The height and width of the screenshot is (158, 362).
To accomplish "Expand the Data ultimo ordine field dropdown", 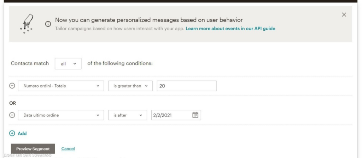I will (61, 115).
